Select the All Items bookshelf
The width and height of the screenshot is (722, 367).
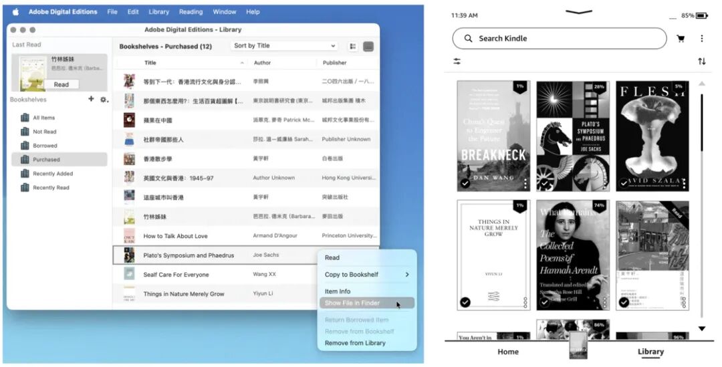click(59, 118)
